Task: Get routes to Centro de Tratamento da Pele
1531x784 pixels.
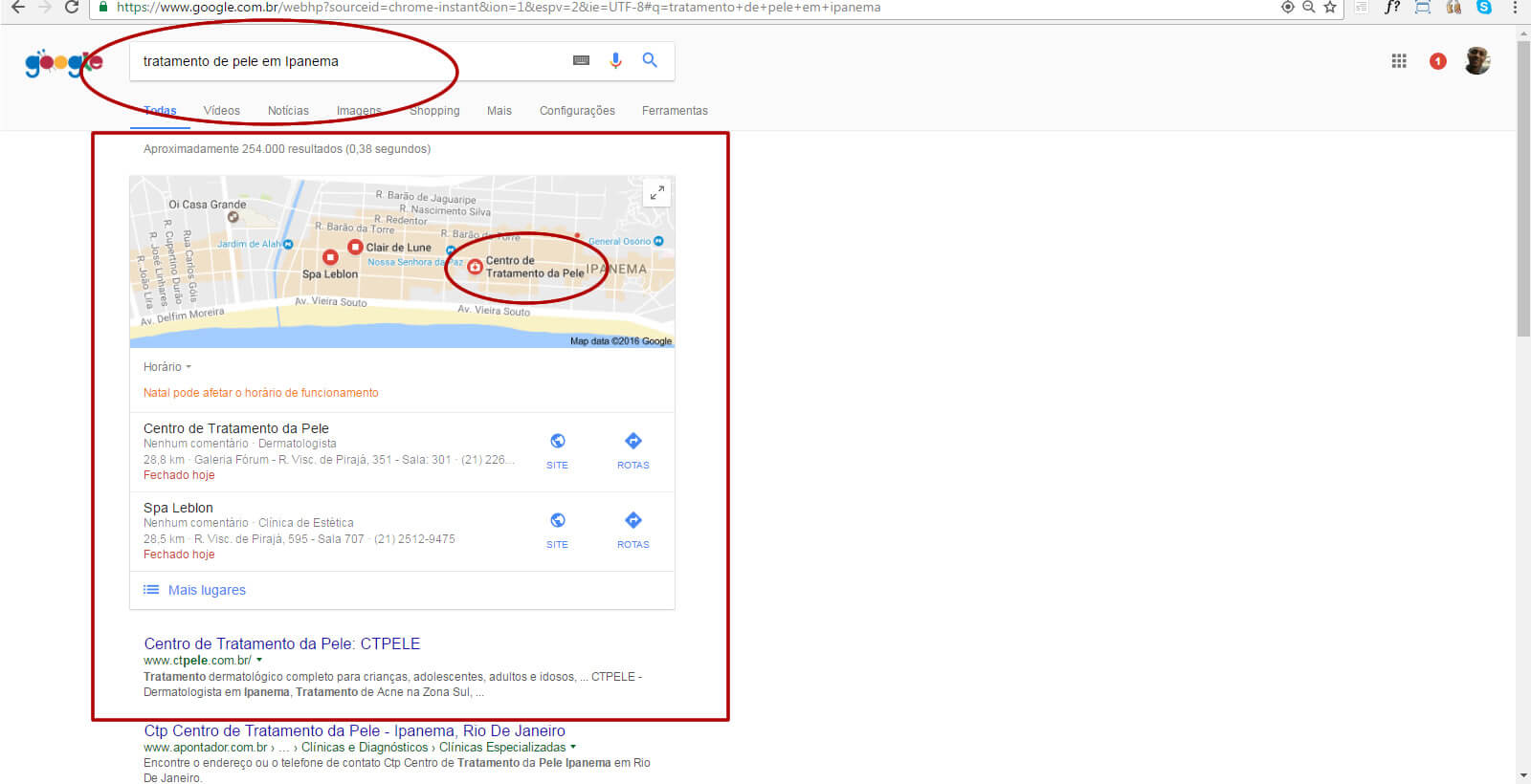Action: tap(632, 451)
